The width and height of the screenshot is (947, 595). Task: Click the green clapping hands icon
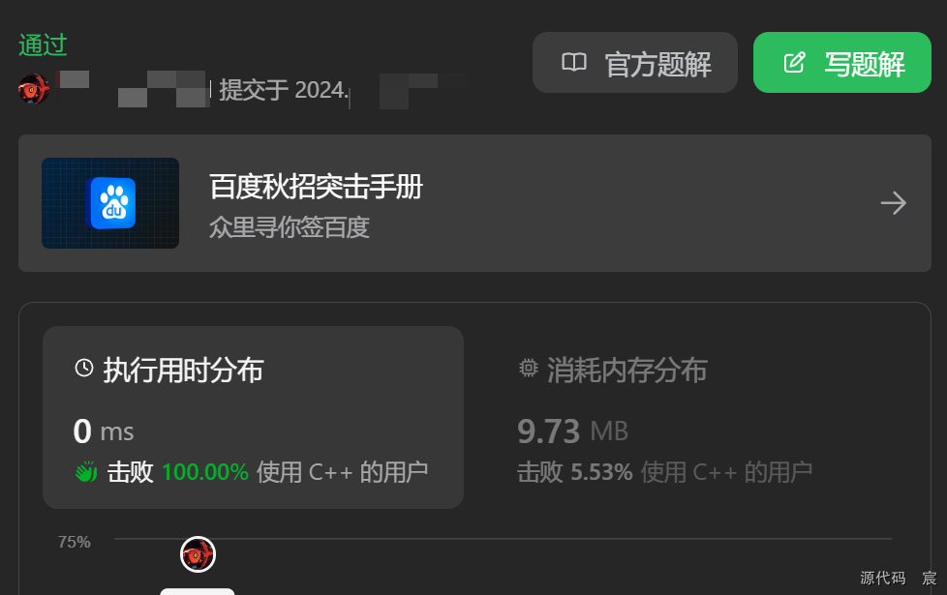(x=86, y=472)
